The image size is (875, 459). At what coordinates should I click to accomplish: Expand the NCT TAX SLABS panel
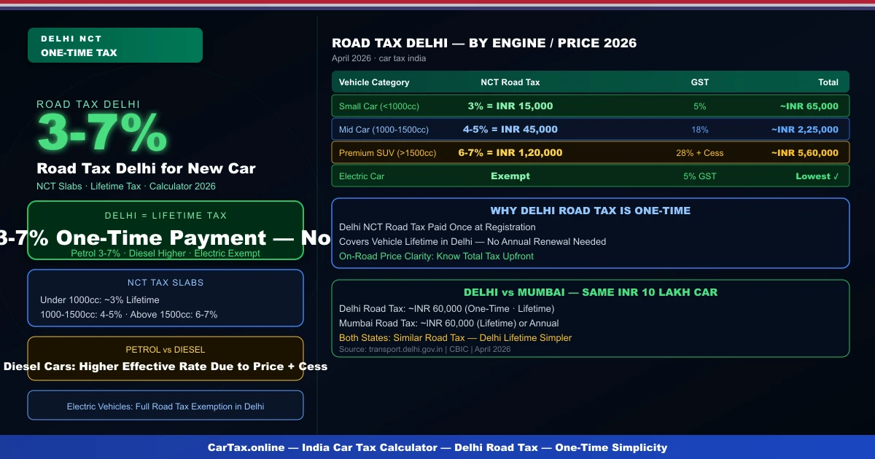coord(166,298)
